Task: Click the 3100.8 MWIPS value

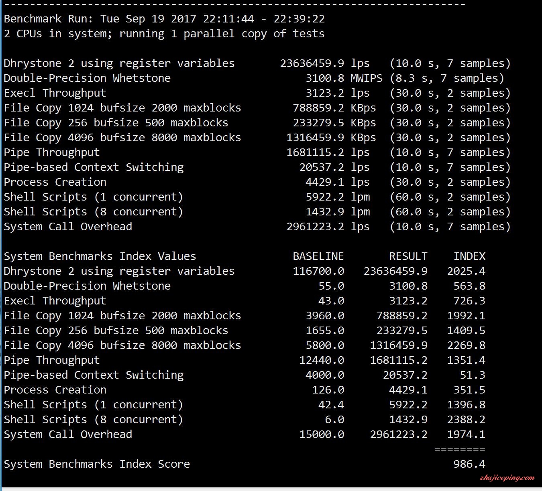Action: [x=344, y=78]
